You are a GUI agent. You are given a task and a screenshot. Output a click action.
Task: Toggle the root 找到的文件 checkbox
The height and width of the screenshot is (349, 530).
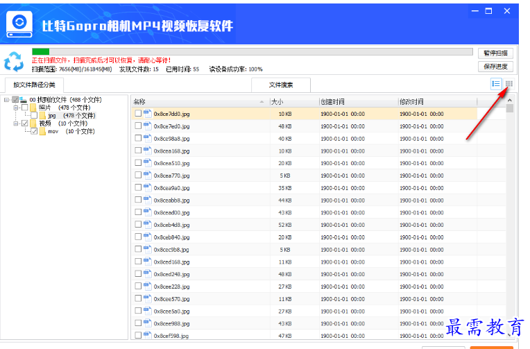click(x=15, y=100)
